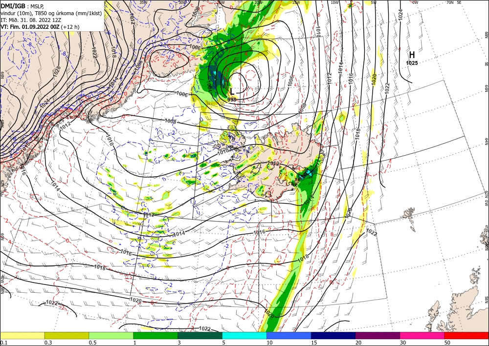Viewport: 489px width, 346px height.
Task: Click the 'IT: Mið. 31. 08. 2022 12Z' line
Action: pyautogui.click(x=31, y=20)
